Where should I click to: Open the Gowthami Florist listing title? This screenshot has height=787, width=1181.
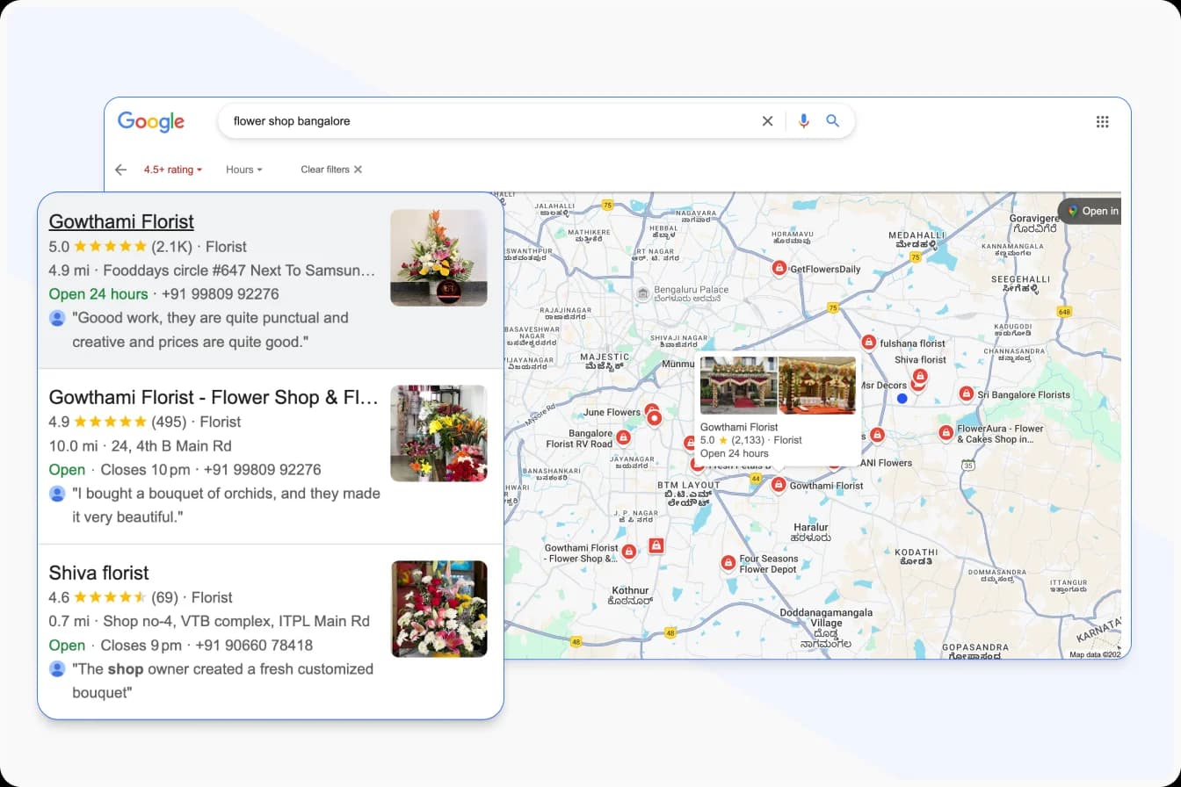click(121, 221)
